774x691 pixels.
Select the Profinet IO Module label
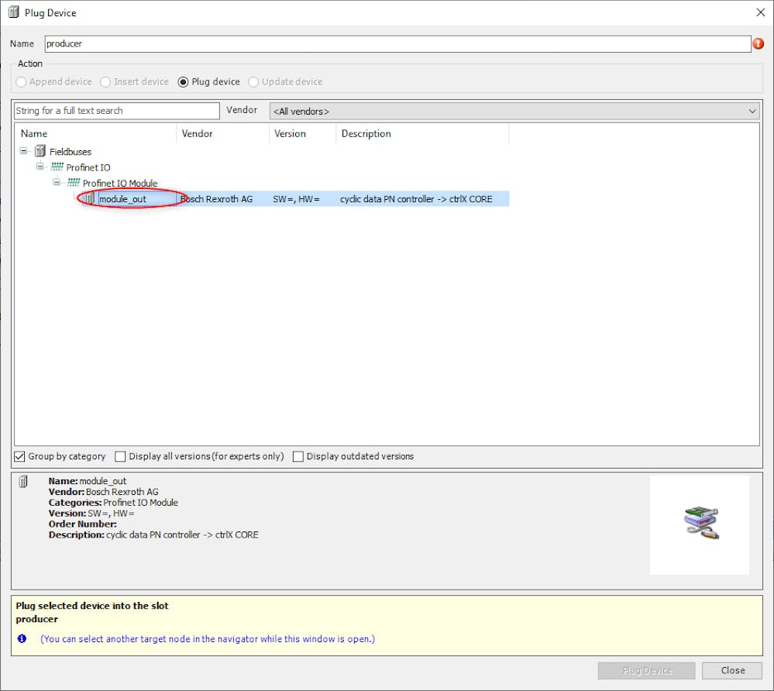[x=120, y=183]
